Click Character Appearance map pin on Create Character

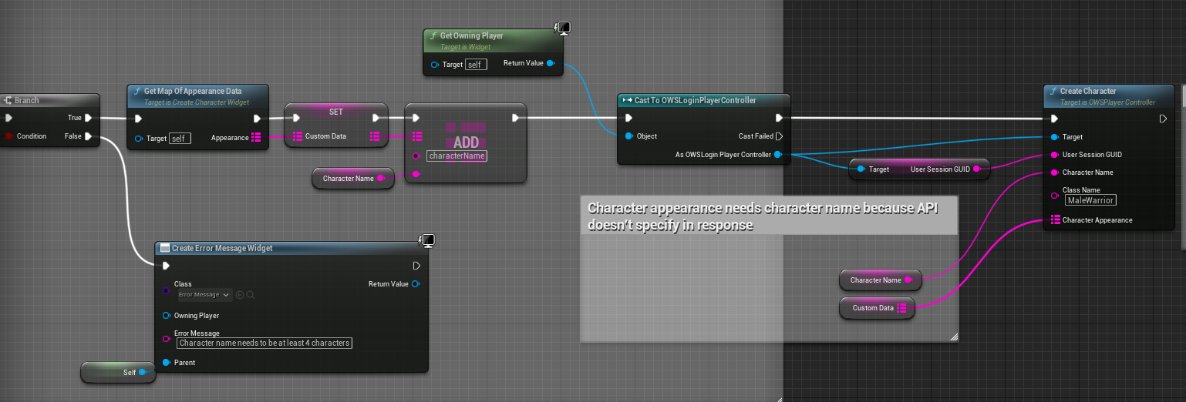(1054, 220)
